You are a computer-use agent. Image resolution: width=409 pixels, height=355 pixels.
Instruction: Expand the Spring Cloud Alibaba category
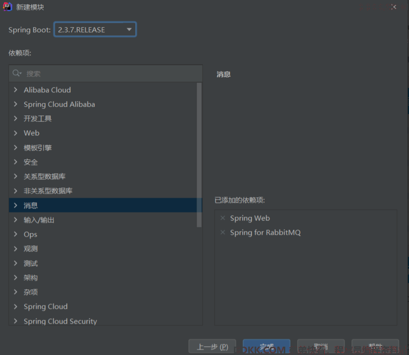click(x=16, y=104)
